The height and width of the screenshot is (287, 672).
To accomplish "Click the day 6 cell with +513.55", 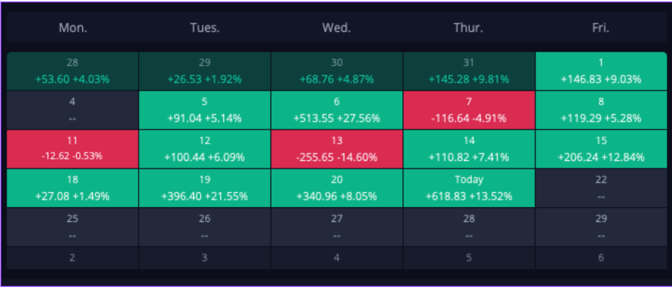I will click(336, 110).
